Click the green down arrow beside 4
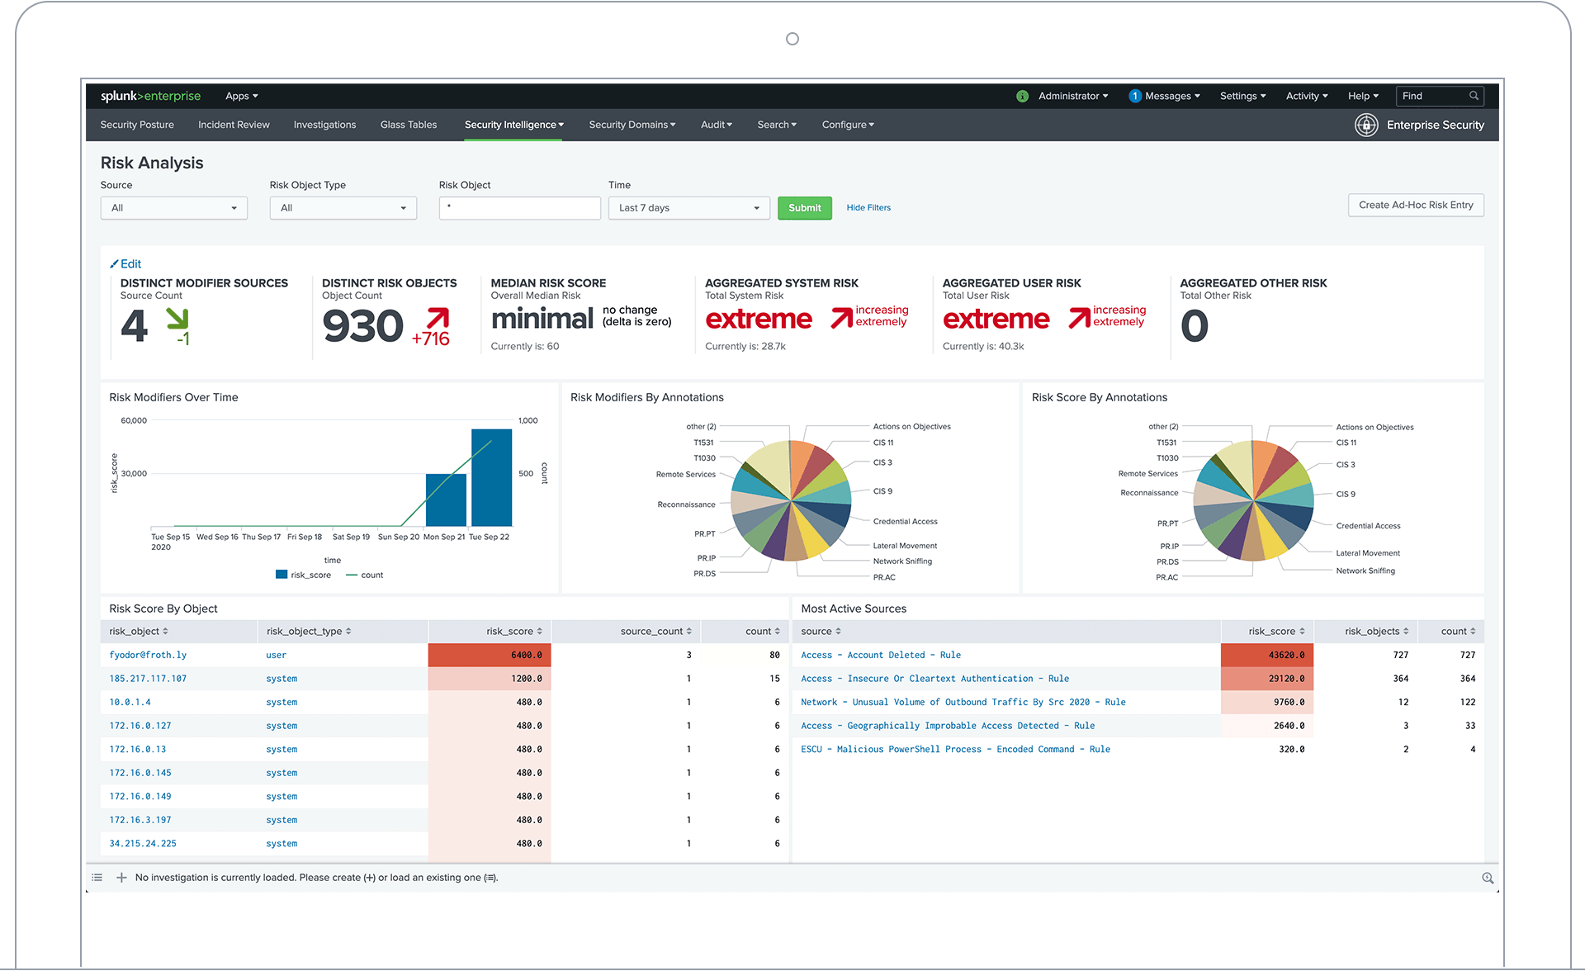 click(177, 319)
